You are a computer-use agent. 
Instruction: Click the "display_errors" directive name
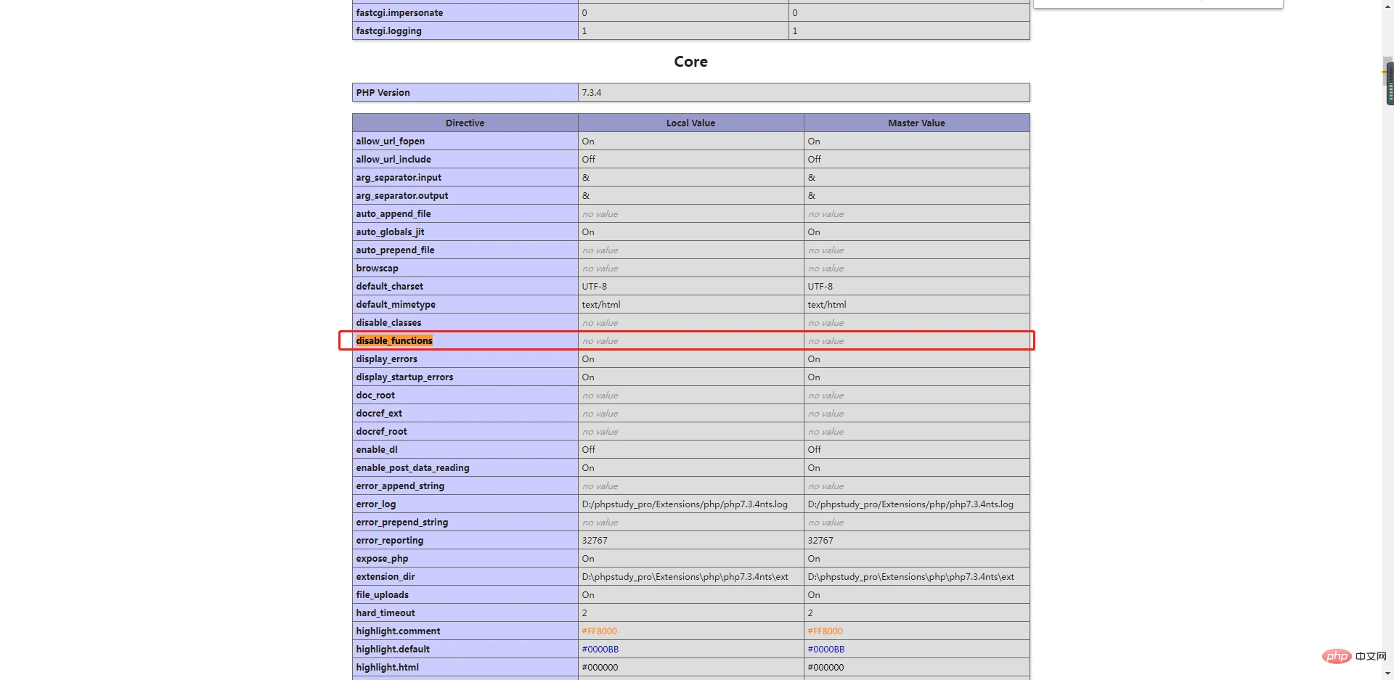[x=386, y=359]
